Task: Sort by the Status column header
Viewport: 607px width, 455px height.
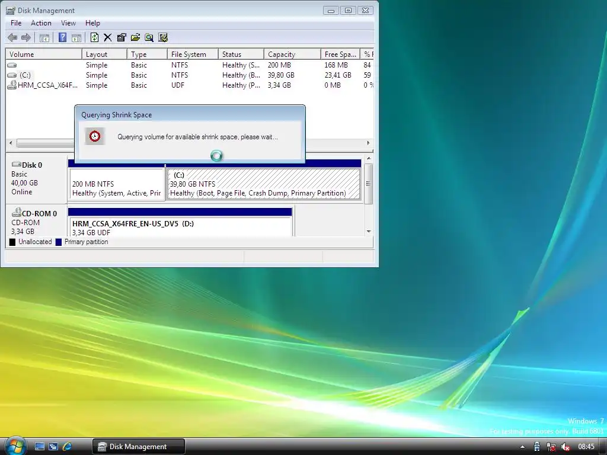Action: 241,54
